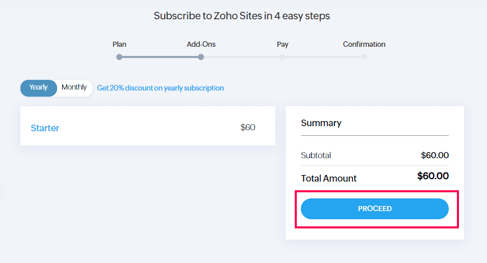Click the Total Amount $60.00 value
This screenshot has height=263, width=487.
tap(433, 177)
